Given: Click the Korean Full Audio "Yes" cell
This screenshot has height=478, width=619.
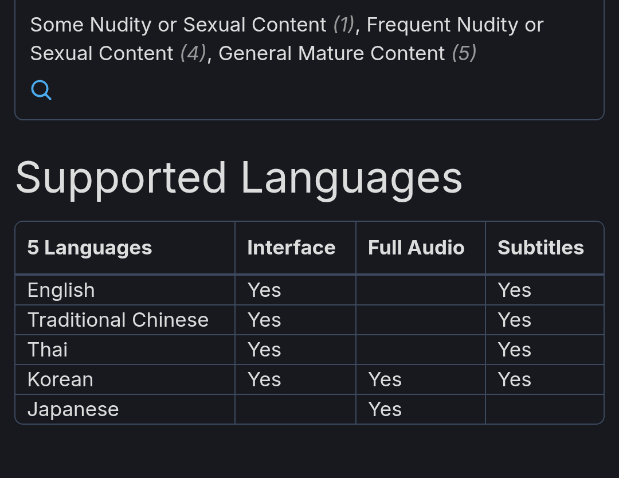Looking at the screenshot, I should (385, 379).
